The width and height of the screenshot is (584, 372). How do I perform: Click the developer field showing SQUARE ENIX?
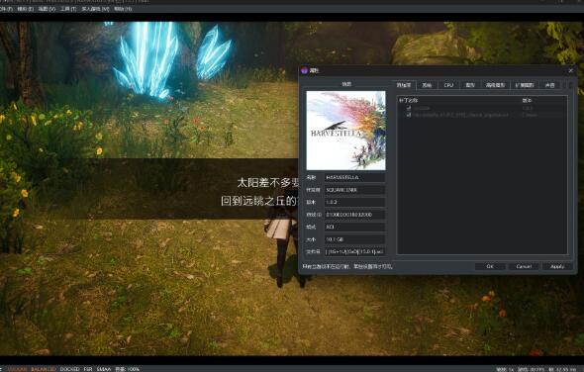(354, 190)
